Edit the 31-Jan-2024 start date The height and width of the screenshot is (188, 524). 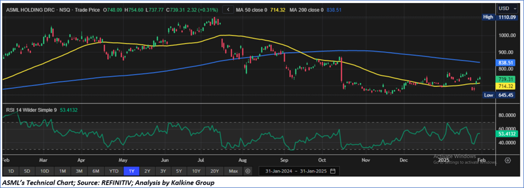click(279, 171)
